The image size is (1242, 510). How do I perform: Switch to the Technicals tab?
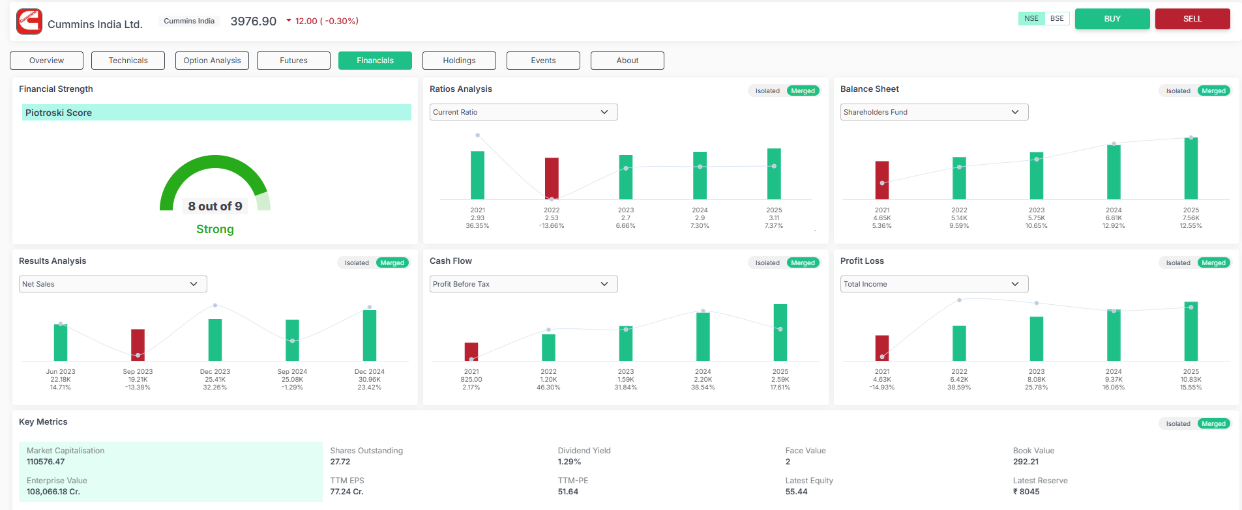pyautogui.click(x=128, y=61)
